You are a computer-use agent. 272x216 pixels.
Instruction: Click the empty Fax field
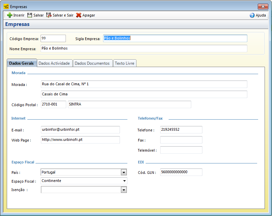(x=181, y=140)
